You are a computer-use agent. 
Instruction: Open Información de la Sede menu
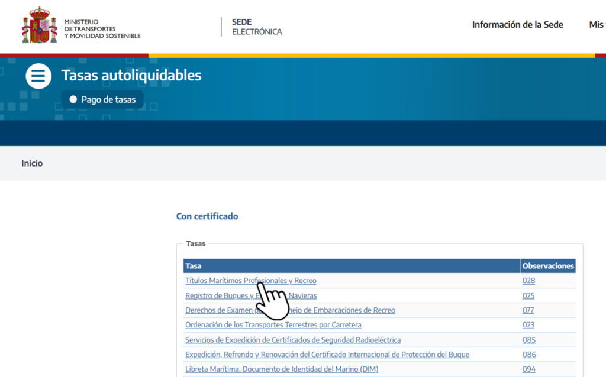(517, 25)
